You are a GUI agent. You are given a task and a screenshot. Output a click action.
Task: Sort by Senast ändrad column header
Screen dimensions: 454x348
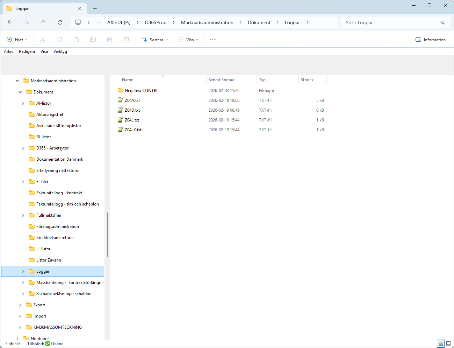pyautogui.click(x=222, y=80)
